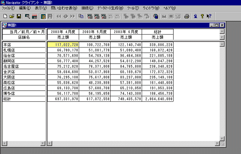
Task: Click data grid horizontal scroll left arrow
Action: coord(49,143)
